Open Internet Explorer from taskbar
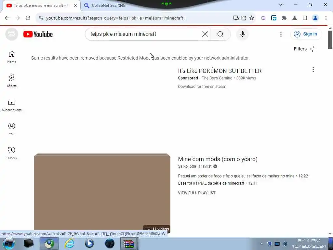This screenshot has width=333, height=250. click(x=70, y=243)
